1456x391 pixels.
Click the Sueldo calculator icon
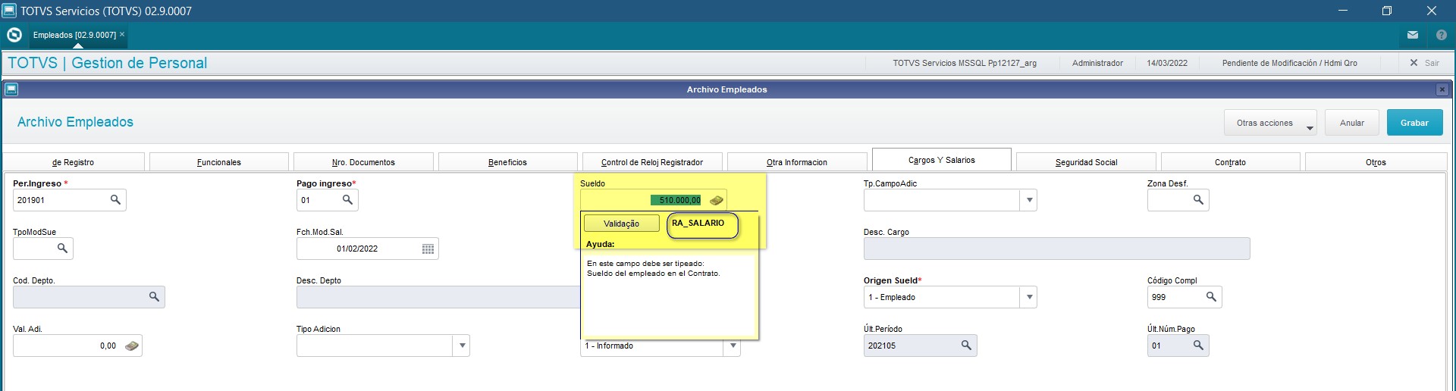click(716, 200)
